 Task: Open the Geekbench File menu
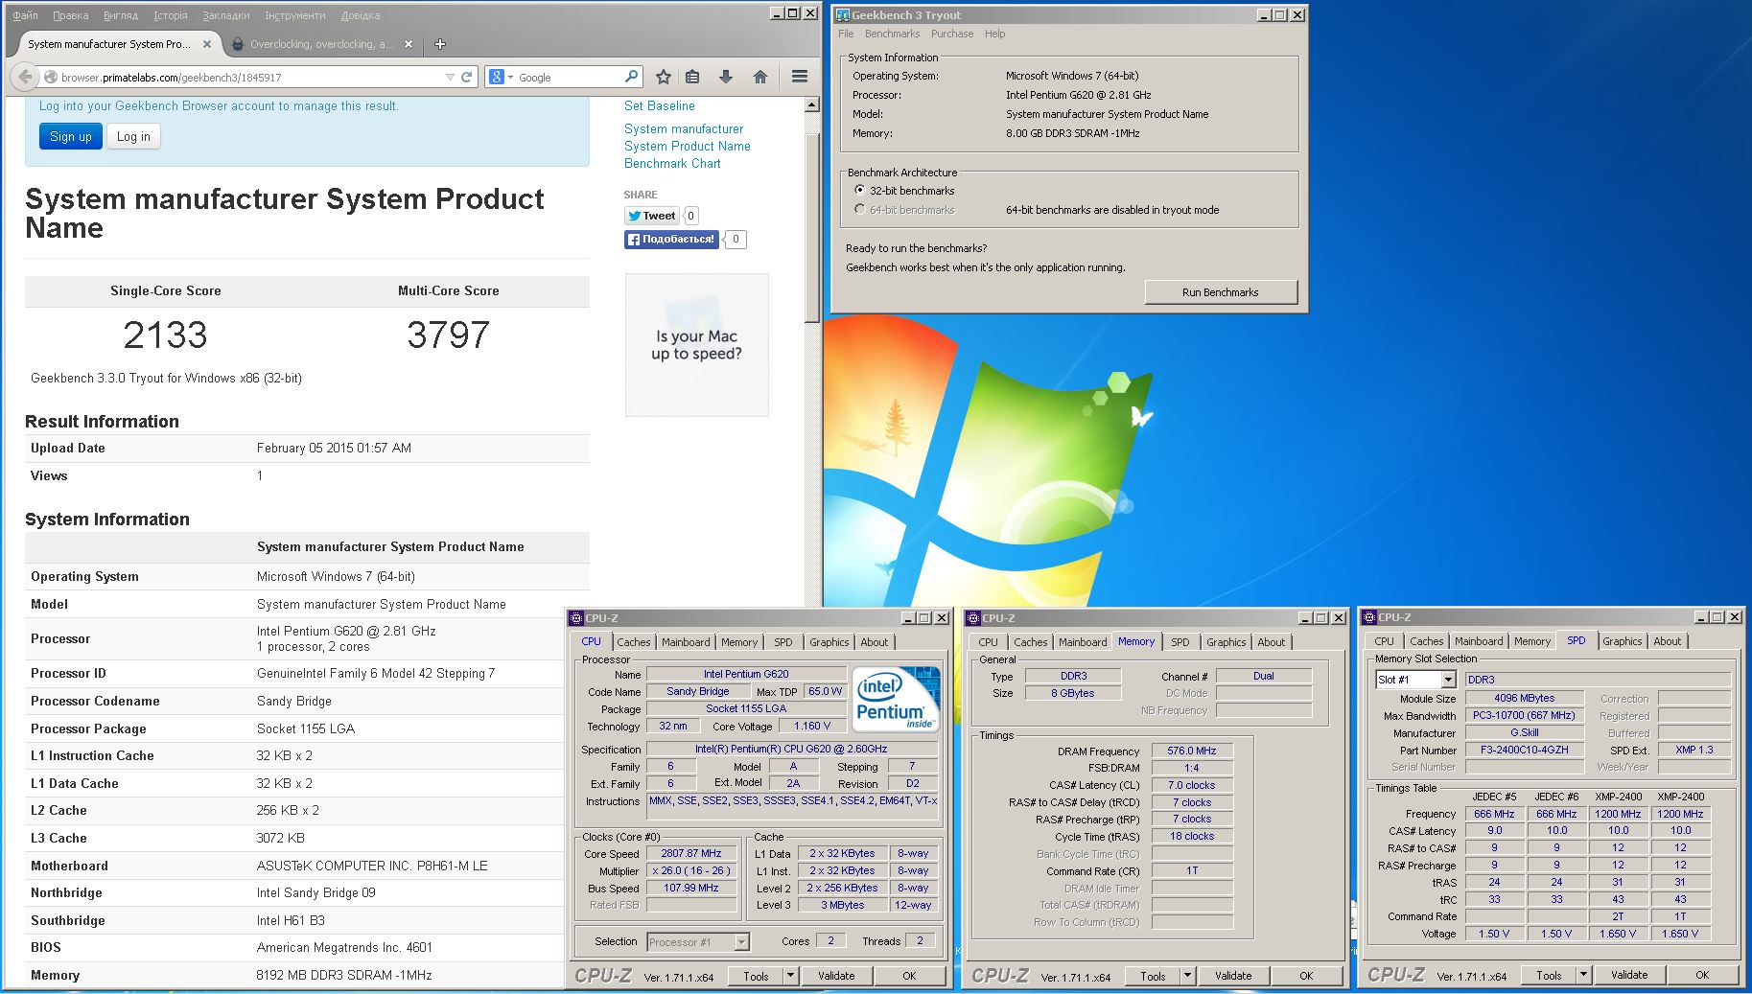[846, 34]
